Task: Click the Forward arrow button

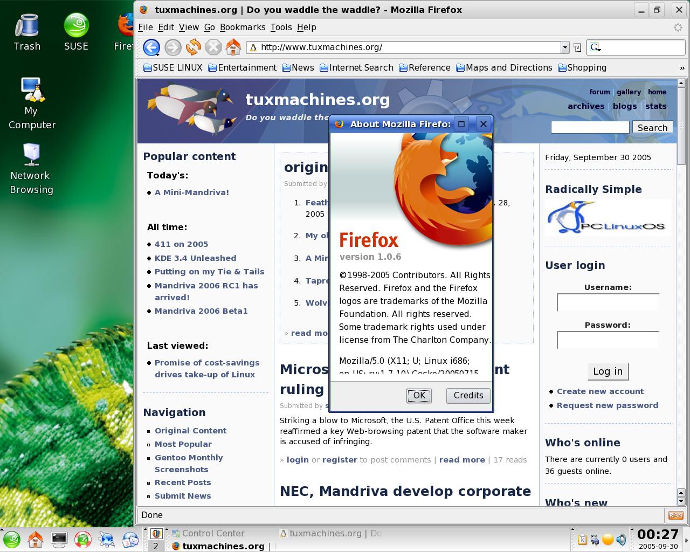Action: [172, 47]
